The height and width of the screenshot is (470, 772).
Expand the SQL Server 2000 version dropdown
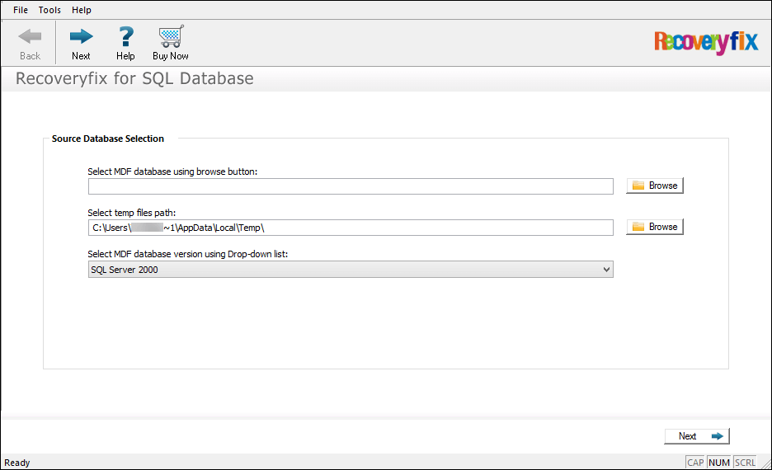click(x=351, y=269)
